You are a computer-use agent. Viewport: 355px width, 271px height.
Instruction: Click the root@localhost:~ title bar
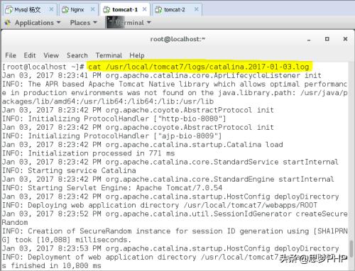point(177,39)
